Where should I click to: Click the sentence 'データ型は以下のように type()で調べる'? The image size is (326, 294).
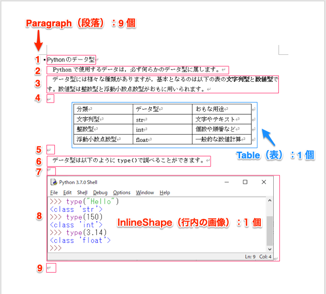pos(128,160)
